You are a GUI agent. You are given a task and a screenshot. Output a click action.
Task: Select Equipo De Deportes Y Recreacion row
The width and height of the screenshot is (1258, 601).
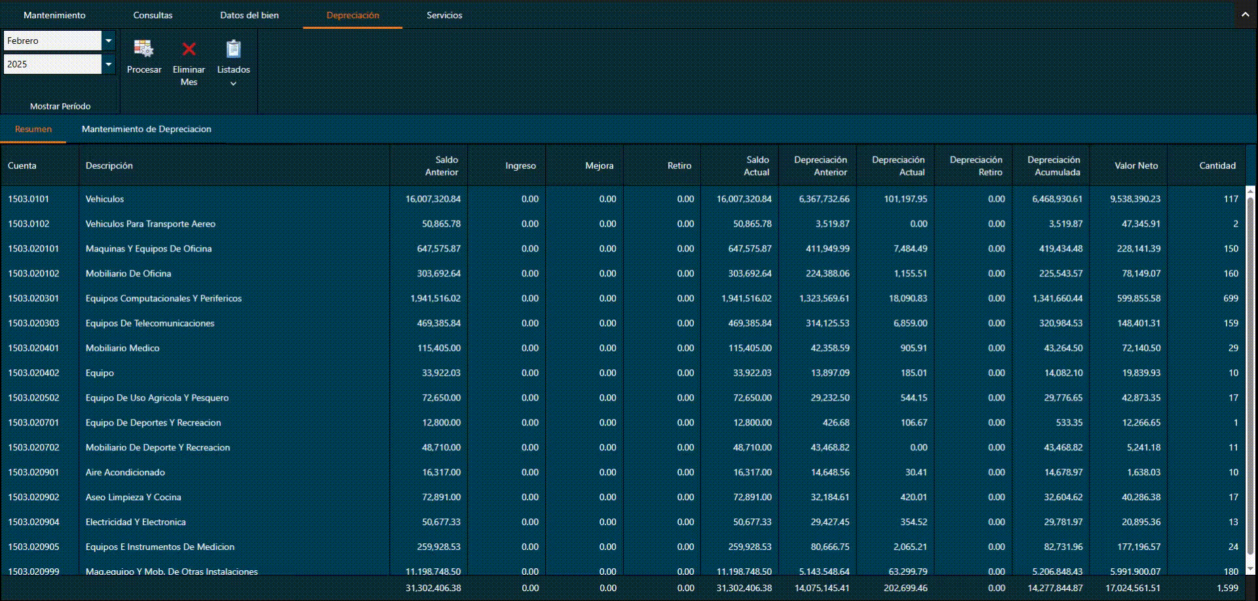tap(622, 423)
